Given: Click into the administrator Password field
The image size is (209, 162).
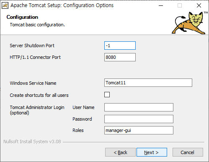Looking at the screenshot, I should tap(139, 119).
